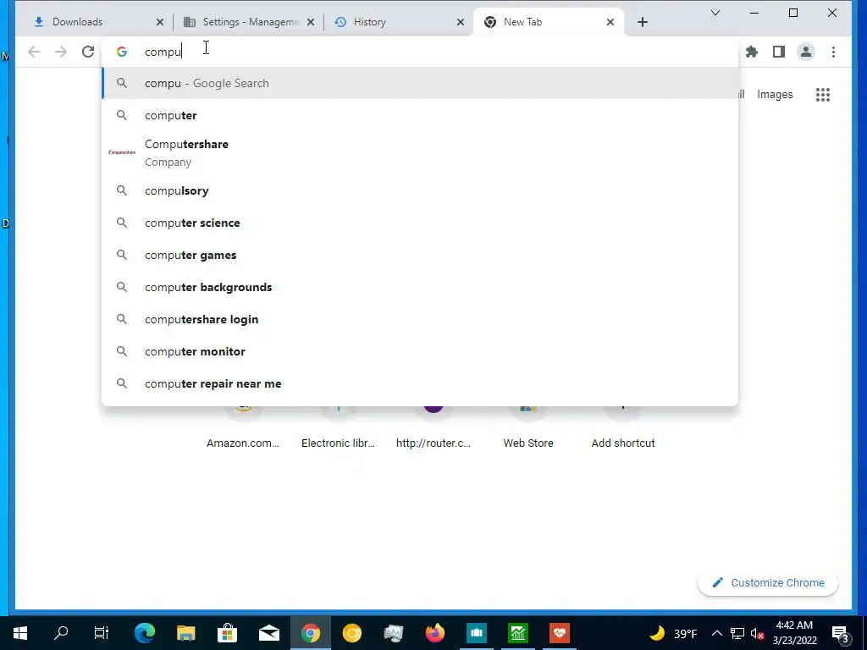Open the Web Store shortcut
The image size is (867, 650).
(x=528, y=428)
